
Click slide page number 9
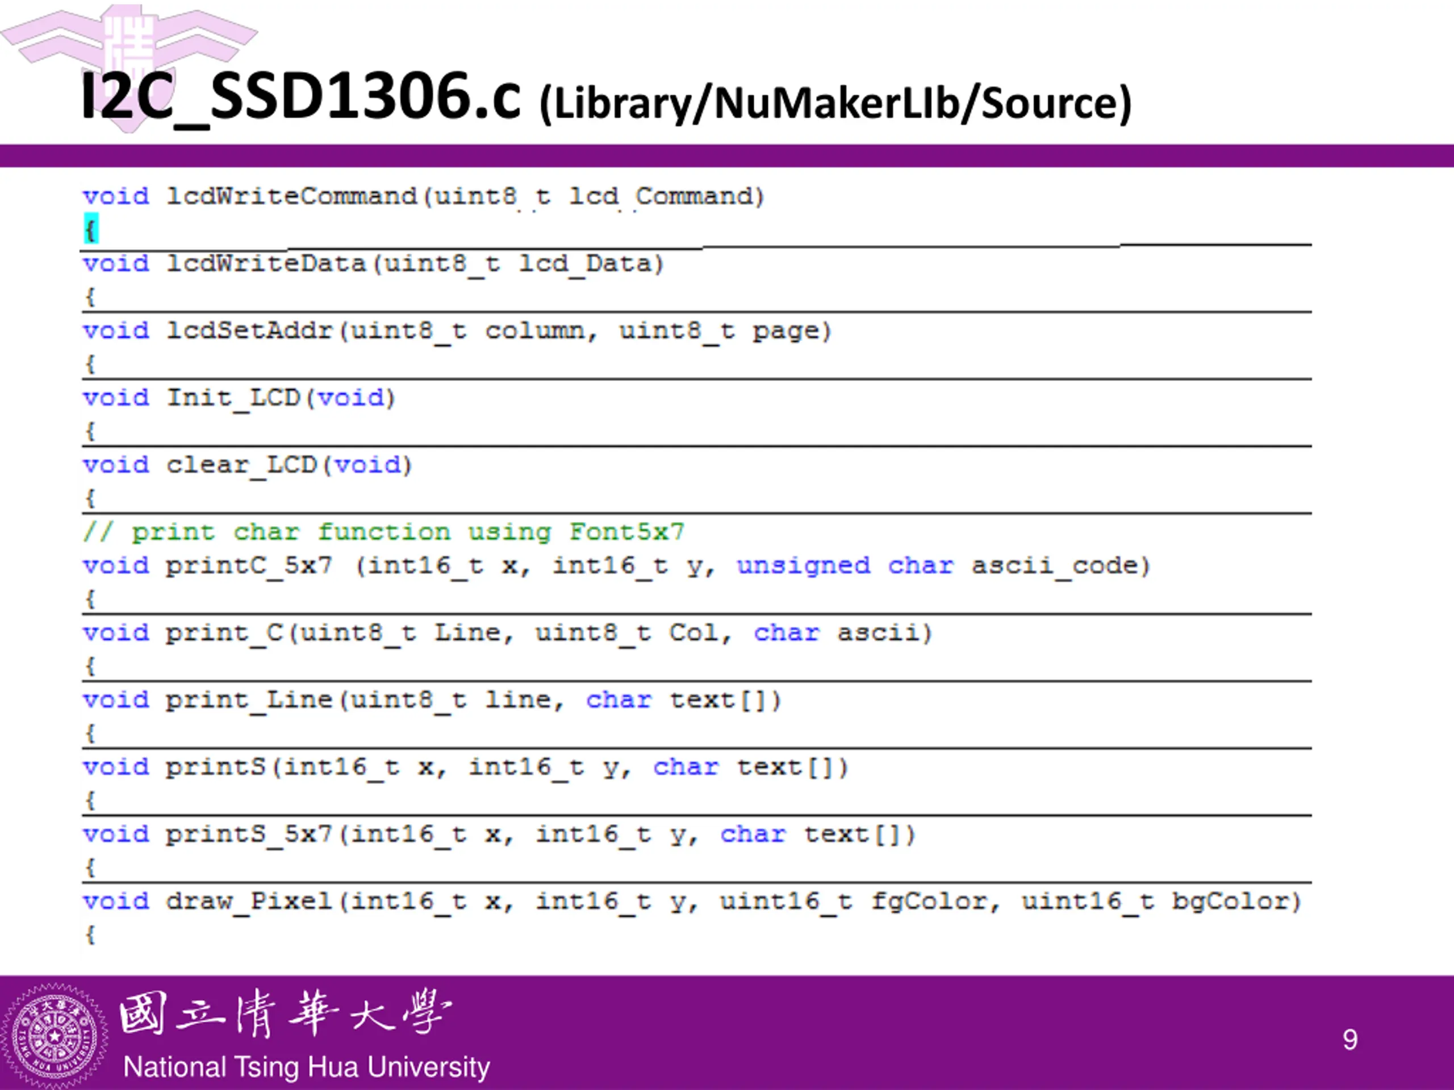1349,1039
